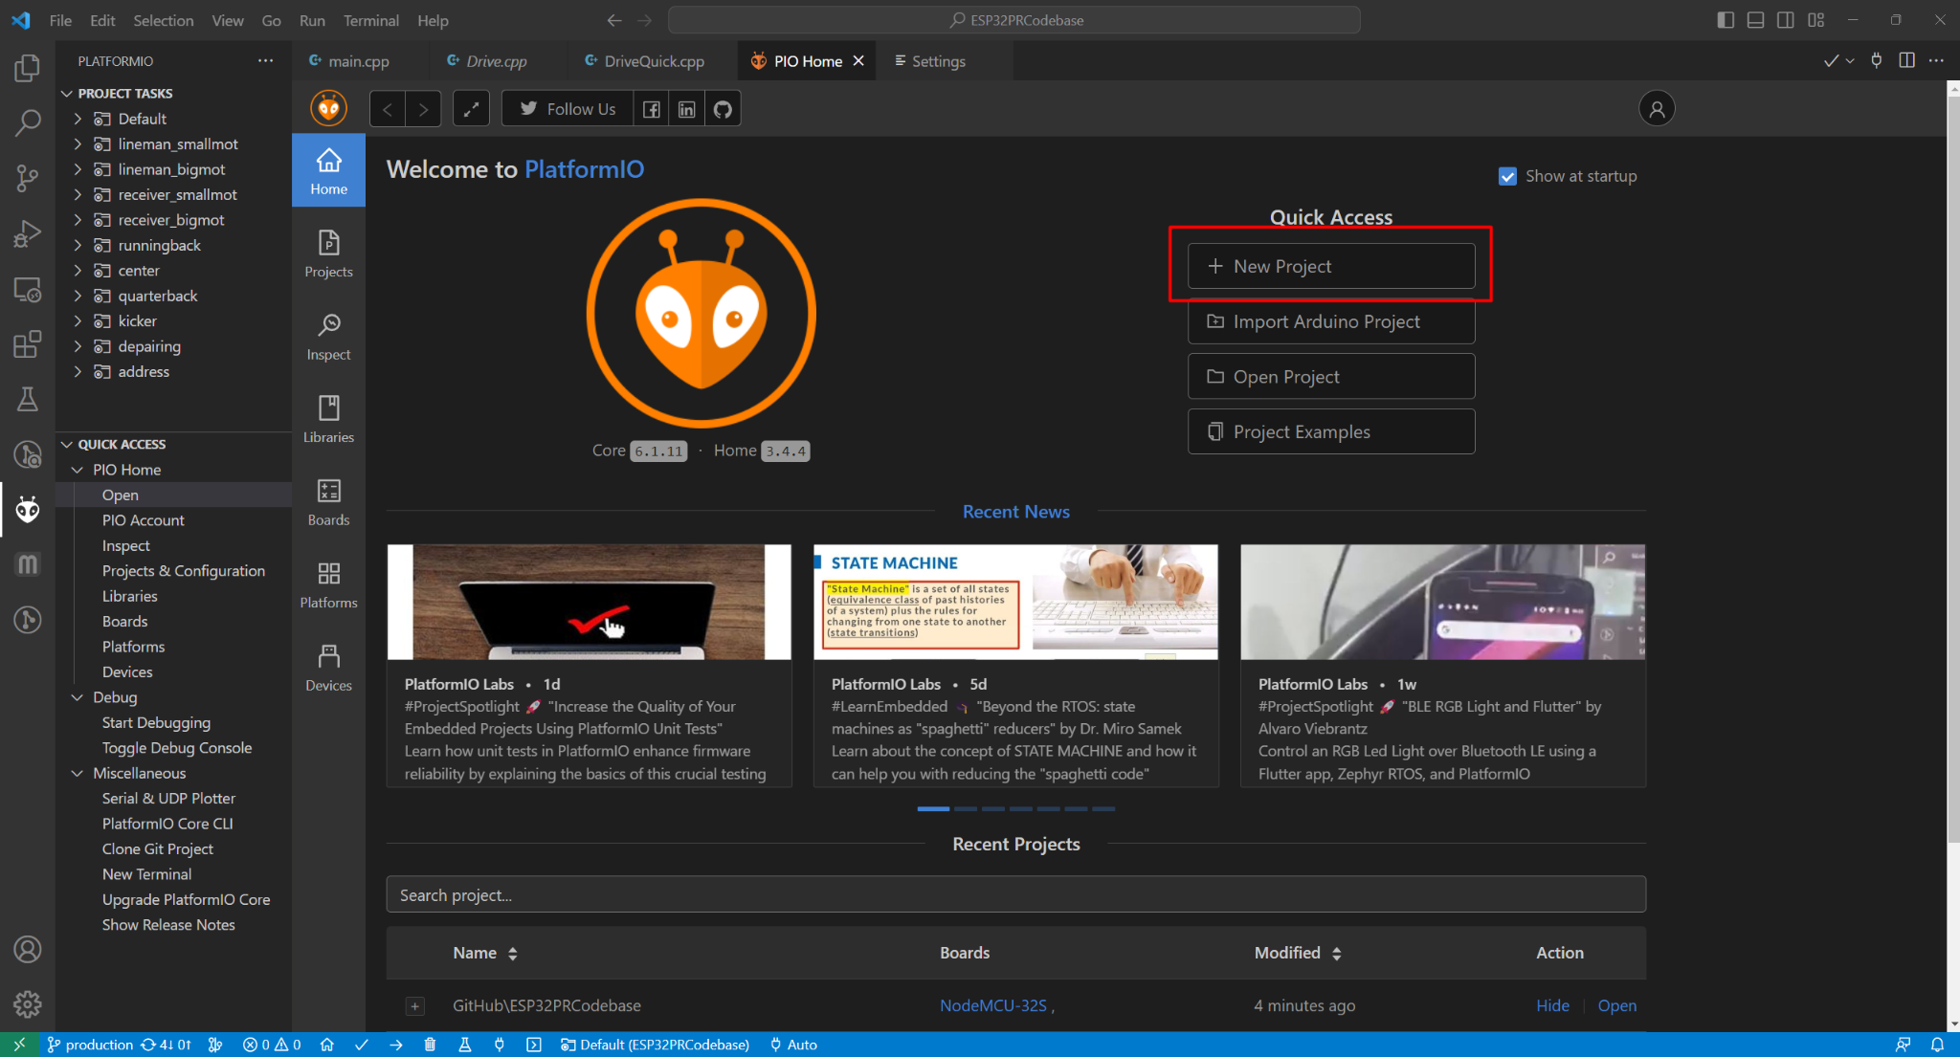The height and width of the screenshot is (1057, 1960).
Task: Open the Boards section in PIO Home
Action: pyautogui.click(x=328, y=502)
